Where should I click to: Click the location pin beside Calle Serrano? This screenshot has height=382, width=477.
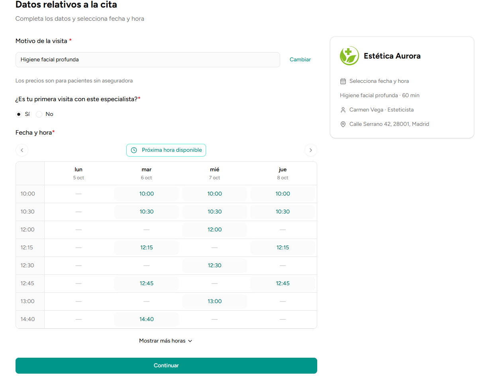(x=343, y=124)
